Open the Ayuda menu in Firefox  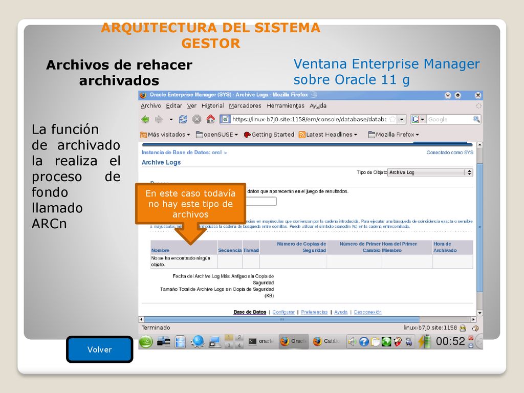pyautogui.click(x=318, y=105)
